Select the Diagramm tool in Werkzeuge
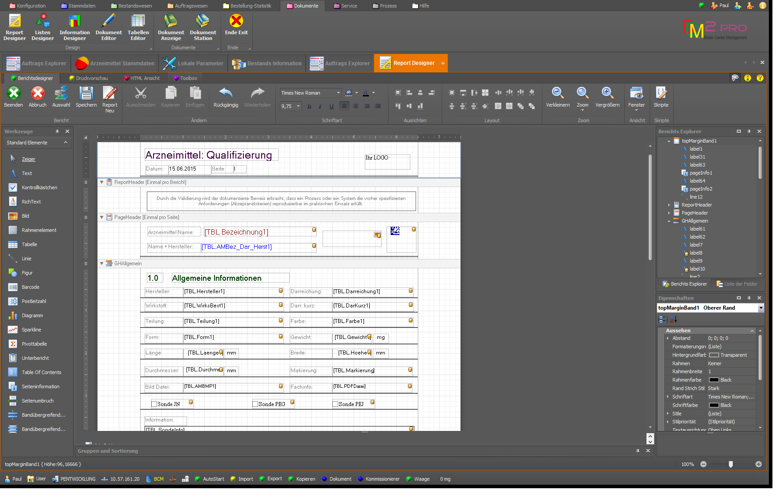Screen dimensions: 776x502 coord(32,315)
